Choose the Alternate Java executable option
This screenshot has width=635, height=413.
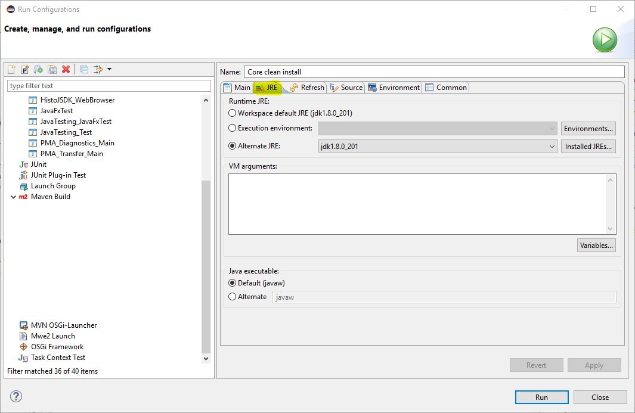coord(233,297)
